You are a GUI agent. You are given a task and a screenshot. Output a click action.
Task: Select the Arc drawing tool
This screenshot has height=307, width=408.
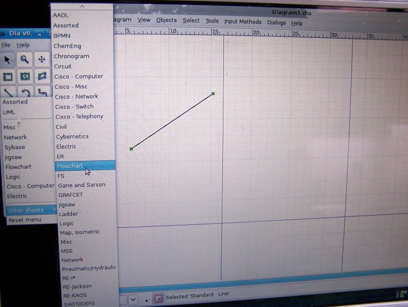[x=25, y=92]
